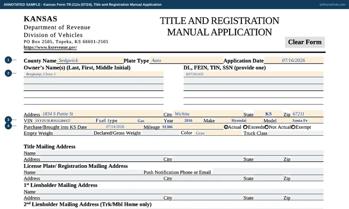Click the second empty Owner's Name line
Screen dimensions: 349x209
94,87
